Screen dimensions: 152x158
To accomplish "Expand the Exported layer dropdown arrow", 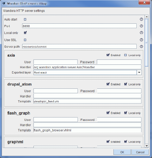I will pyautogui.click(x=139, y=72).
